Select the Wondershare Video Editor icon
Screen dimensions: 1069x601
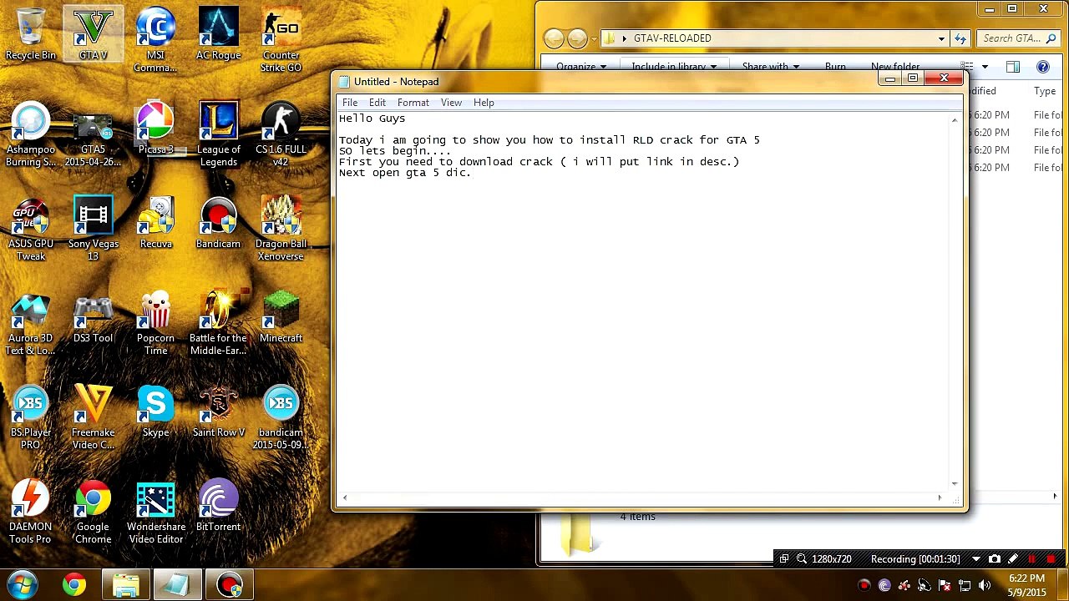coord(155,512)
